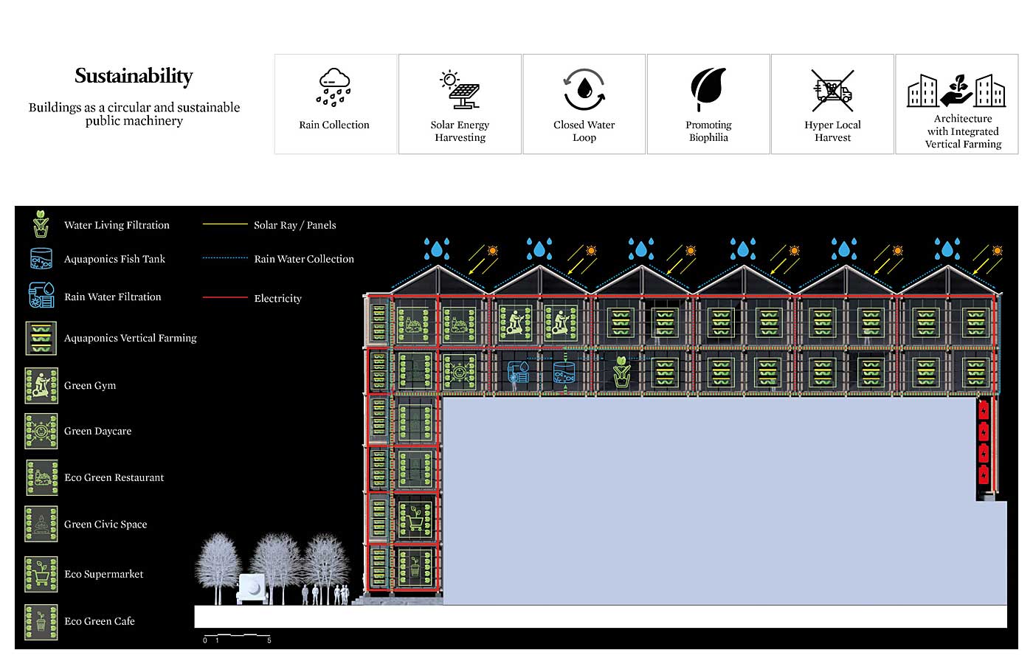
Task: Click the Rain Water Filtration legend icon
Action: 41,295
